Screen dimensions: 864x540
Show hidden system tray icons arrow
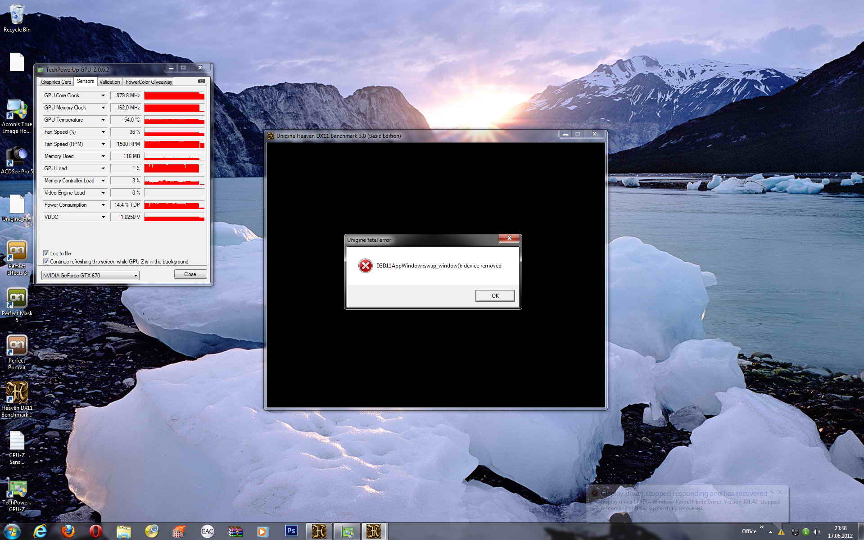[x=770, y=532]
